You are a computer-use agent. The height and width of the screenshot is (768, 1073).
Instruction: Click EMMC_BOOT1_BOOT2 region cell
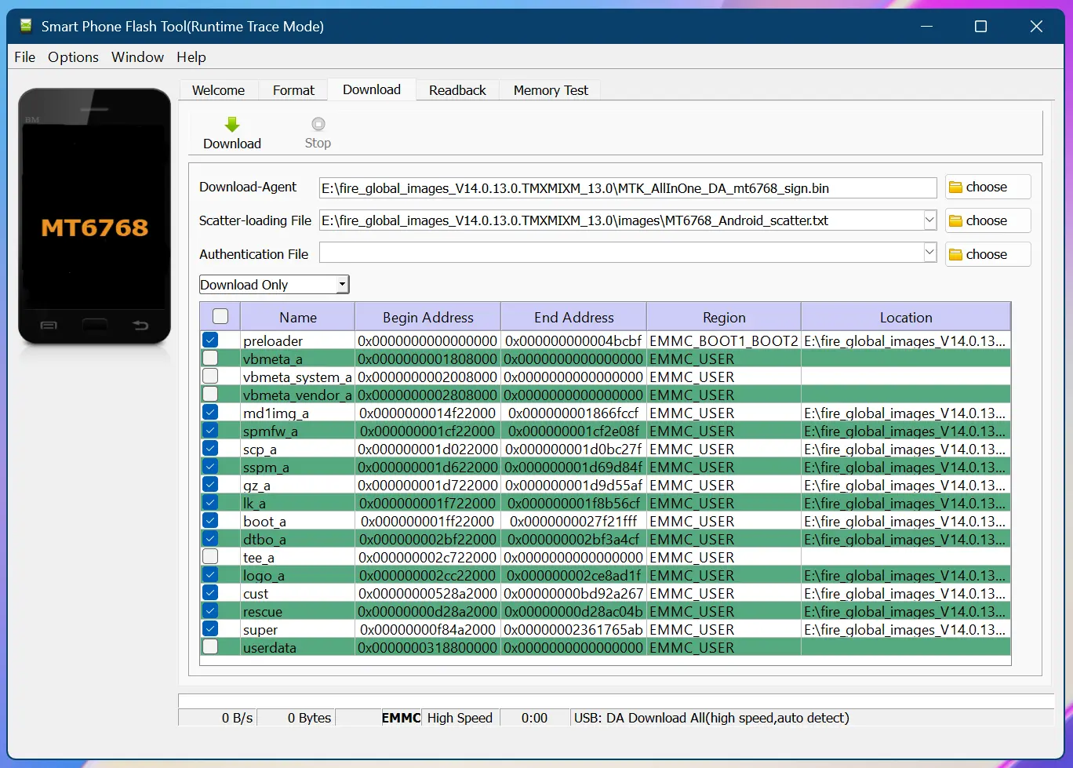click(724, 340)
